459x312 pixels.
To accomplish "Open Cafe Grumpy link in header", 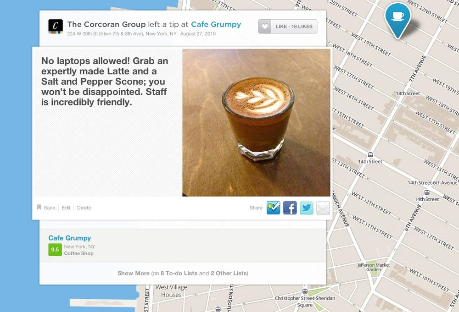I will 216,24.
